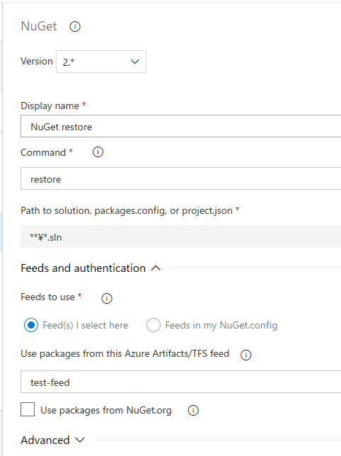Select the Feed(s) I select here radio button
341x456 pixels.
coord(31,325)
